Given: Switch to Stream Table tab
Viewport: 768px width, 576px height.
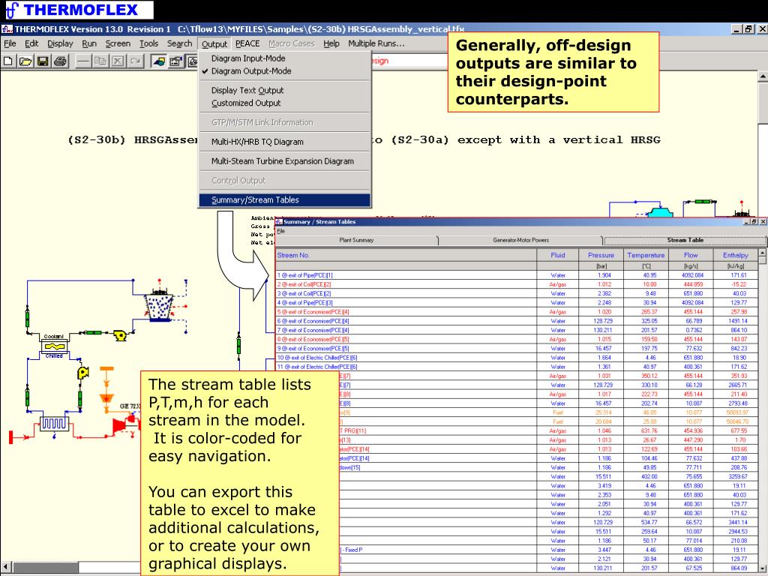Looking at the screenshot, I should click(685, 241).
